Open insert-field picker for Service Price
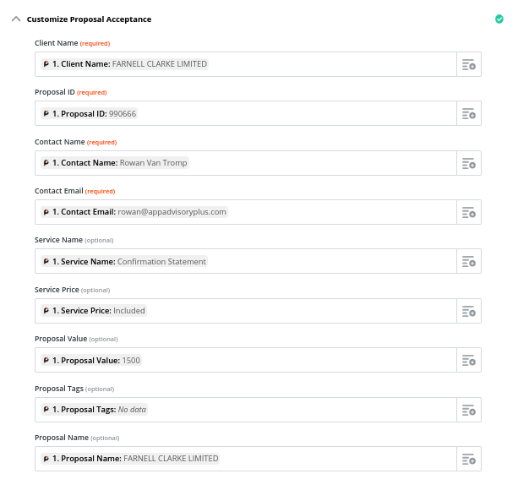Screen dimensions: 518x490 pyautogui.click(x=469, y=311)
